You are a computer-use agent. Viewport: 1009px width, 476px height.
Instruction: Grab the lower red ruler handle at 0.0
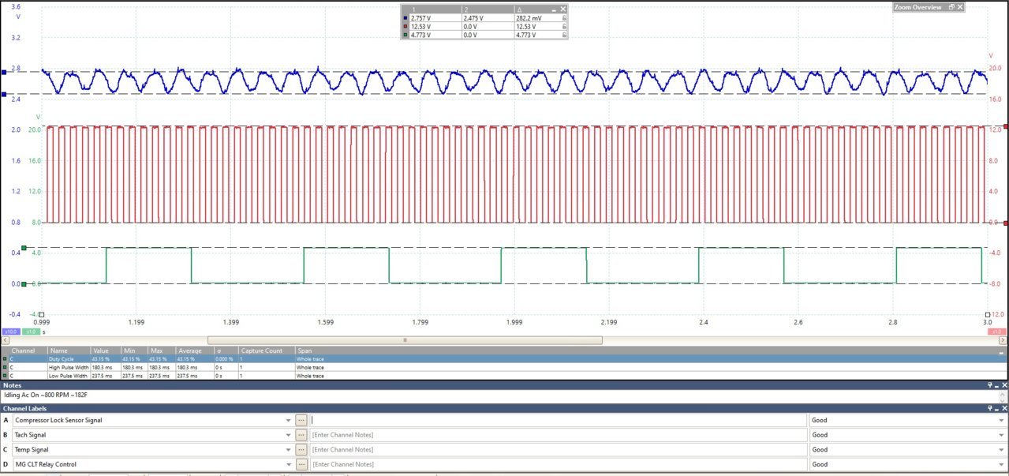pos(1006,223)
